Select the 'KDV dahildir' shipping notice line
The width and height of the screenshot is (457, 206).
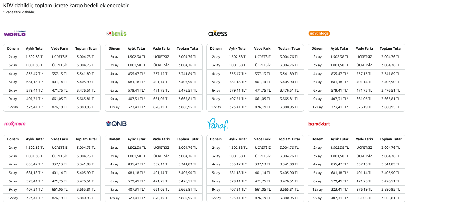[x=66, y=5]
